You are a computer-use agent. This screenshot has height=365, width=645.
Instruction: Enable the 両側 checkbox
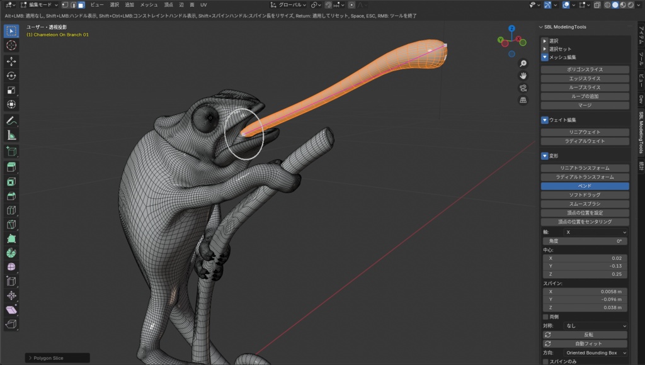[545, 317]
